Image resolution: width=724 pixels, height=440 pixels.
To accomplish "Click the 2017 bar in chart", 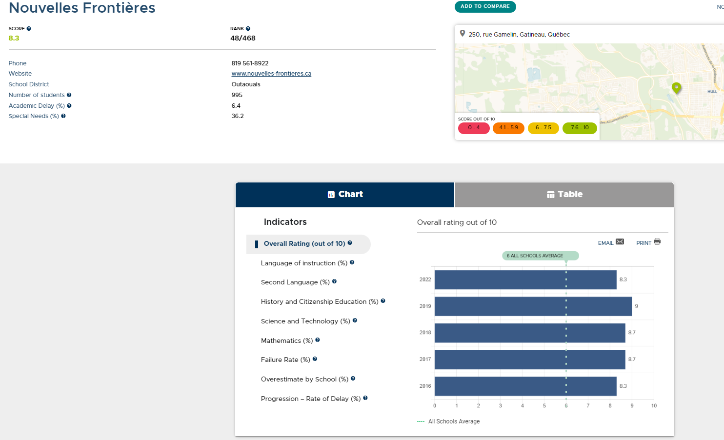I will [x=530, y=360].
